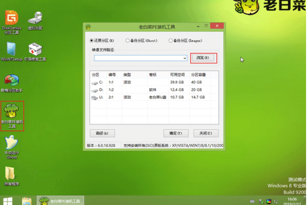Open 傲梅分区助手 partition assistant icon
The width and height of the screenshot is (307, 205).
(x=12, y=83)
